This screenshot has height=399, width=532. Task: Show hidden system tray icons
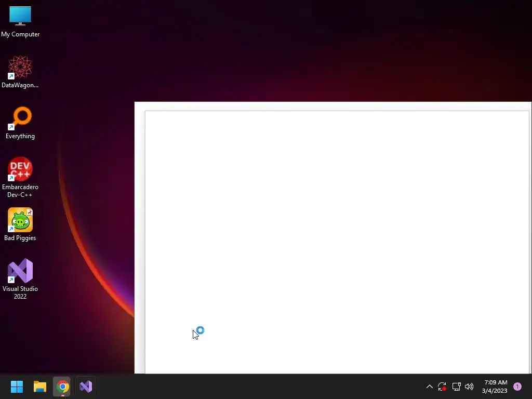(x=430, y=387)
